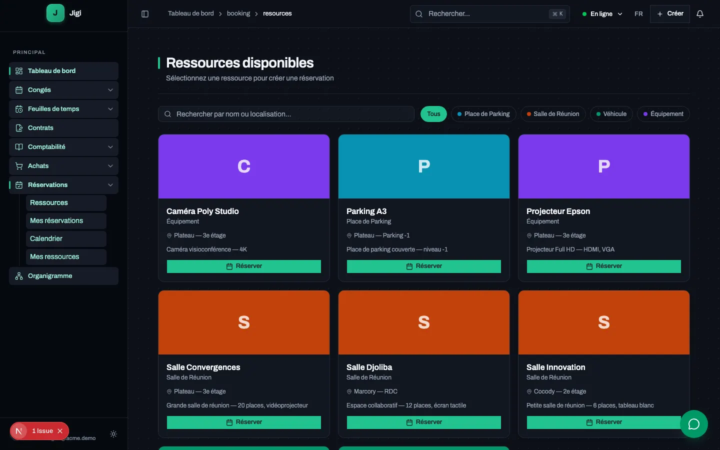720x450 pixels.
Task: Open the En ligne status dropdown
Action: (602, 14)
